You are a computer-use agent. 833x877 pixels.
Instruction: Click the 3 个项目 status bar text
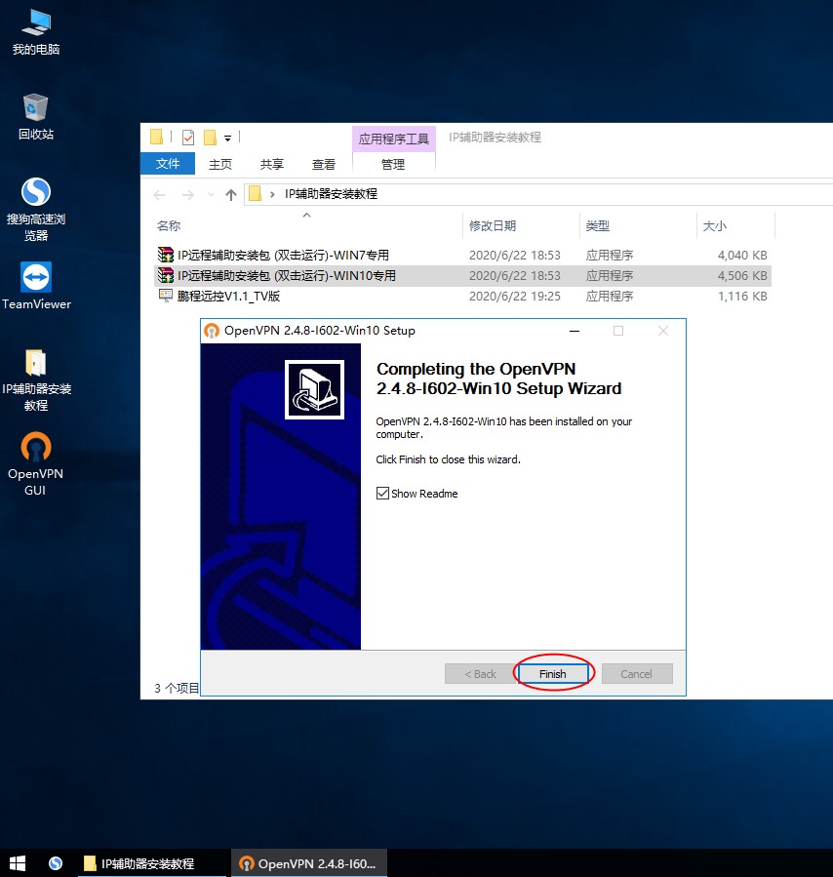coord(177,688)
